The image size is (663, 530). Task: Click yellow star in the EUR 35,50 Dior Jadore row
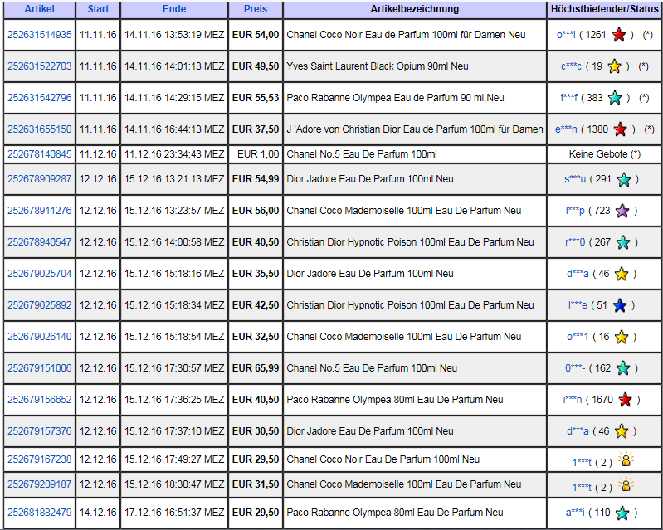tap(622, 274)
